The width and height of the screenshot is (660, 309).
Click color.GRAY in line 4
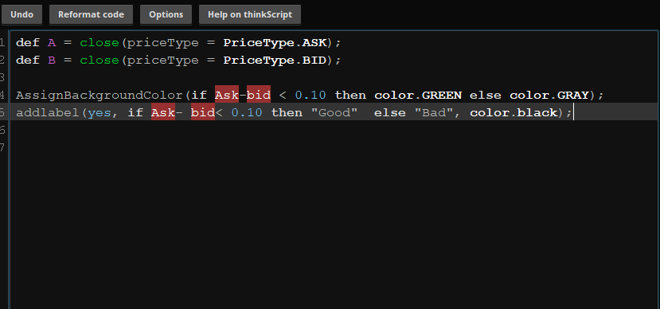pyautogui.click(x=549, y=95)
